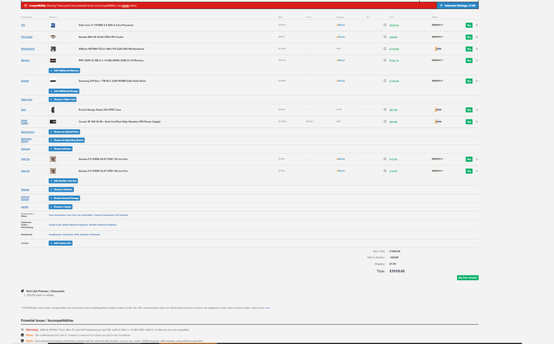The width and height of the screenshot is (554, 344).
Task: Click Choose A Laptop button
Action: (60, 207)
